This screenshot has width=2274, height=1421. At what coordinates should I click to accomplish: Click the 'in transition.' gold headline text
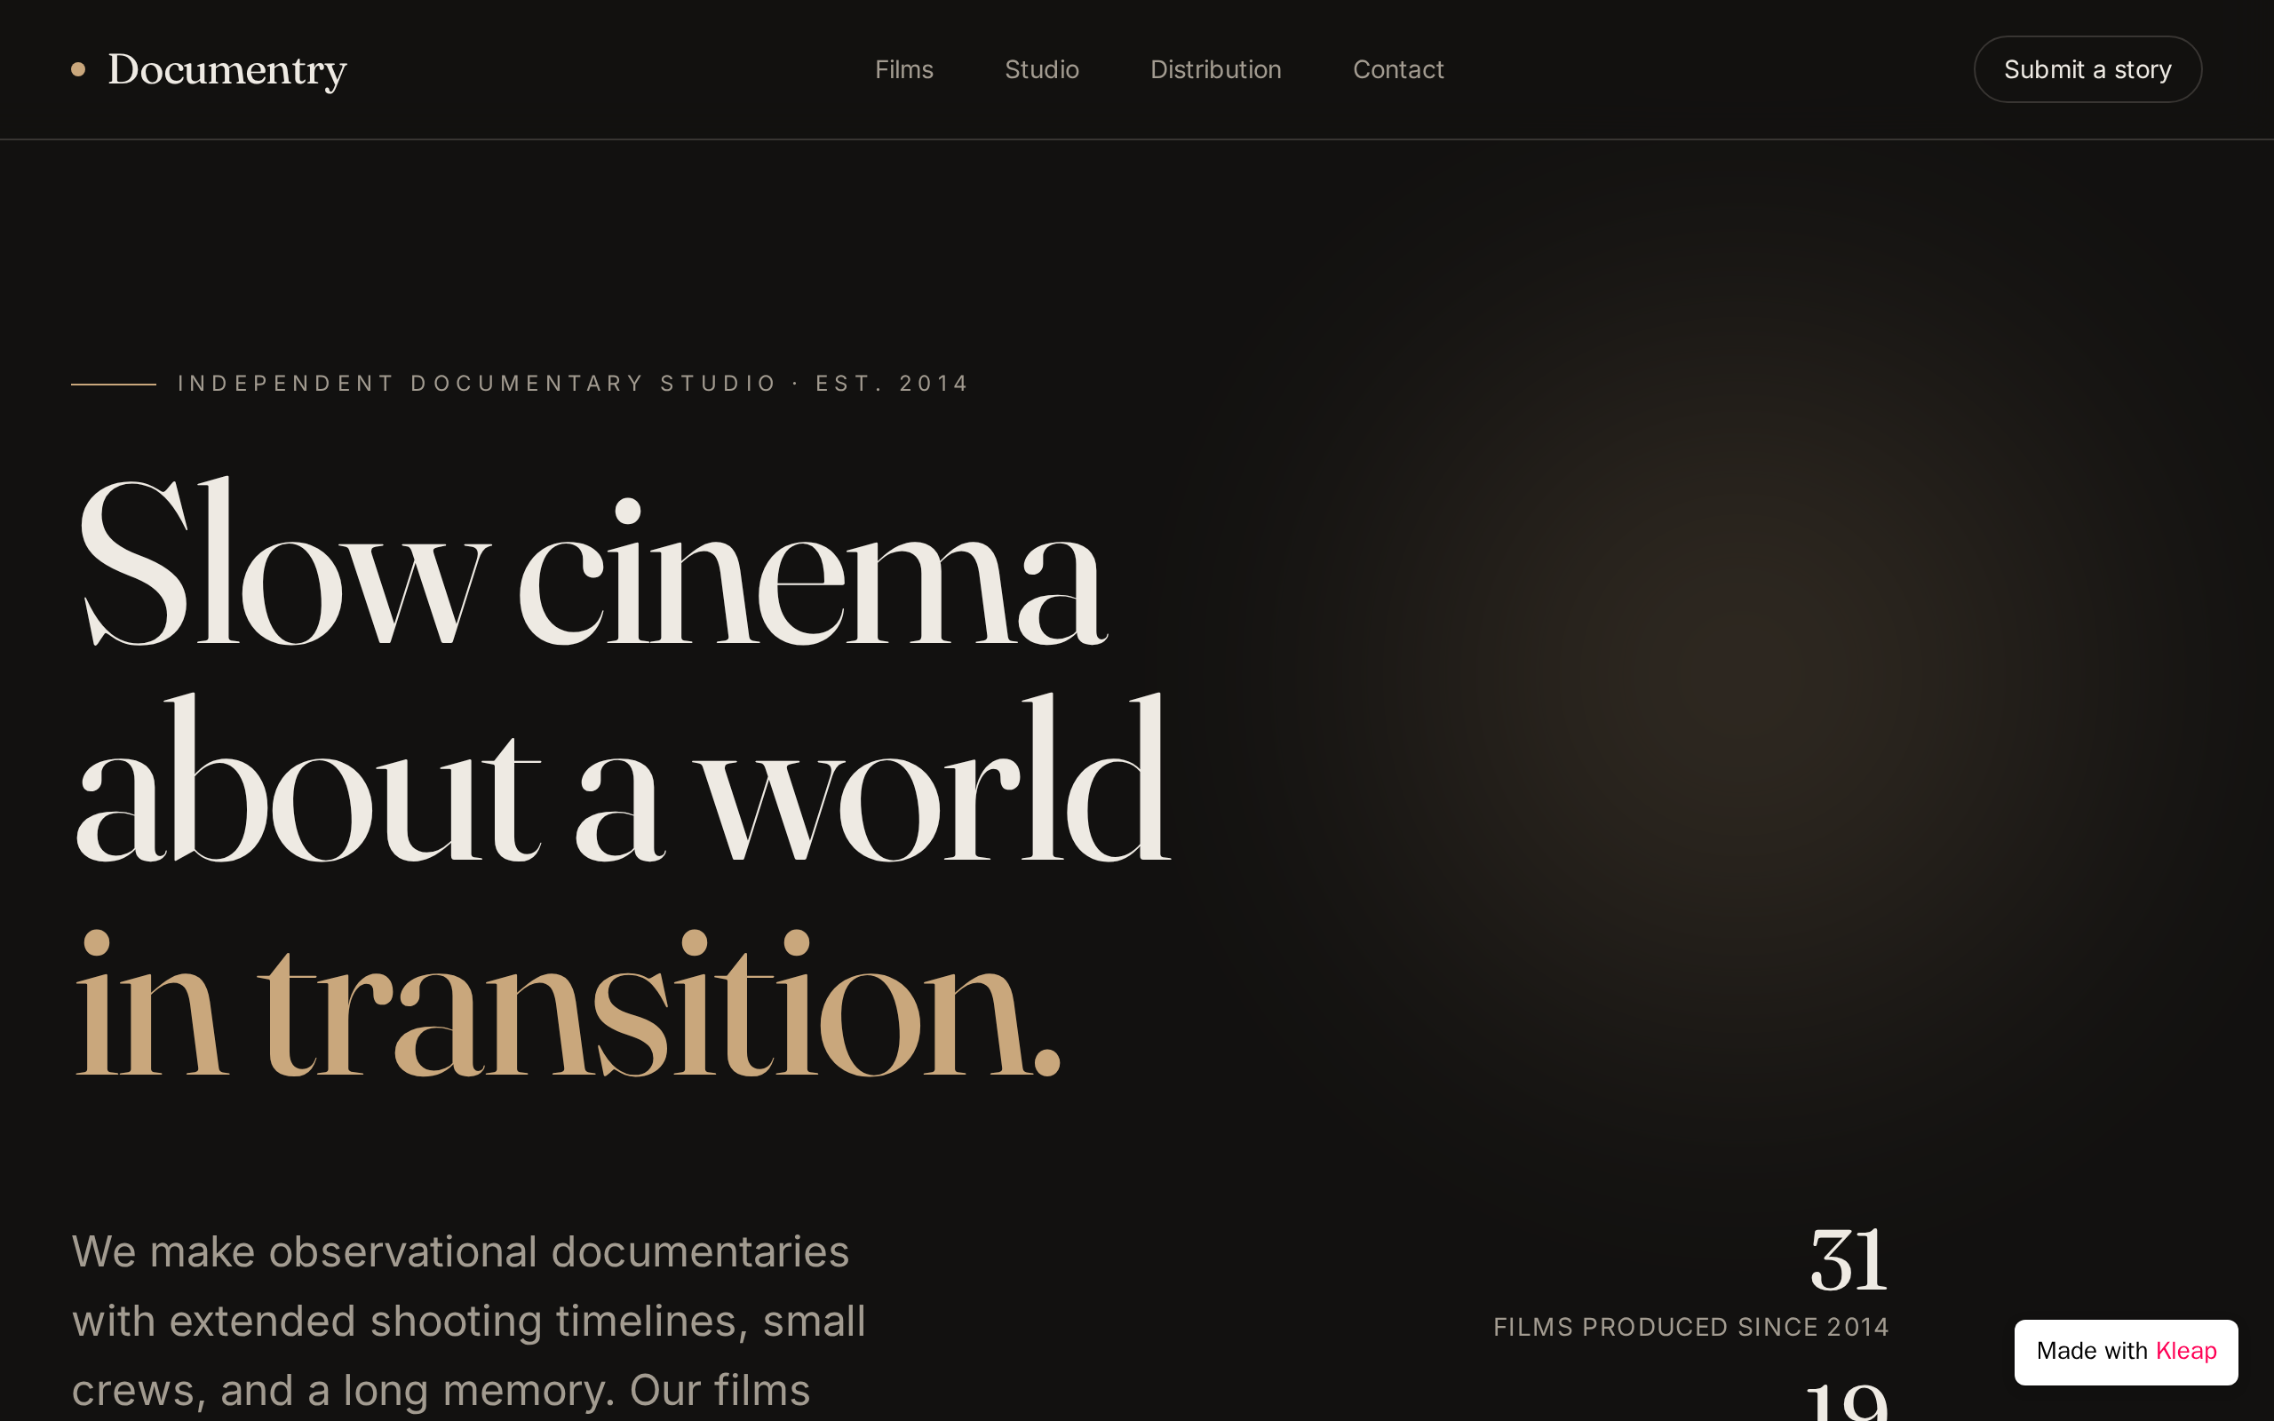point(568,1004)
